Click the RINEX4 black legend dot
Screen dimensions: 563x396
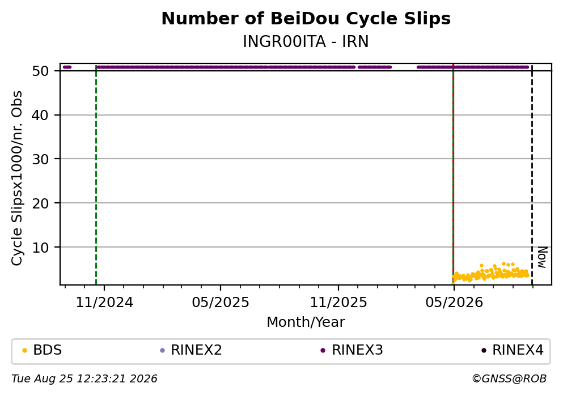coord(484,351)
